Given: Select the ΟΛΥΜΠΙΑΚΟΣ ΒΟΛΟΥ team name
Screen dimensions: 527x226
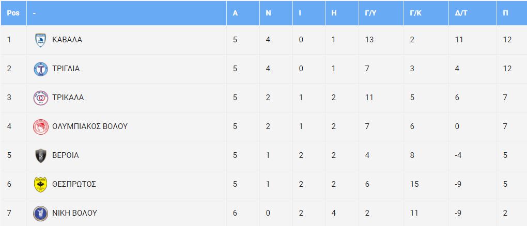Looking at the screenshot, I should coord(90,126).
